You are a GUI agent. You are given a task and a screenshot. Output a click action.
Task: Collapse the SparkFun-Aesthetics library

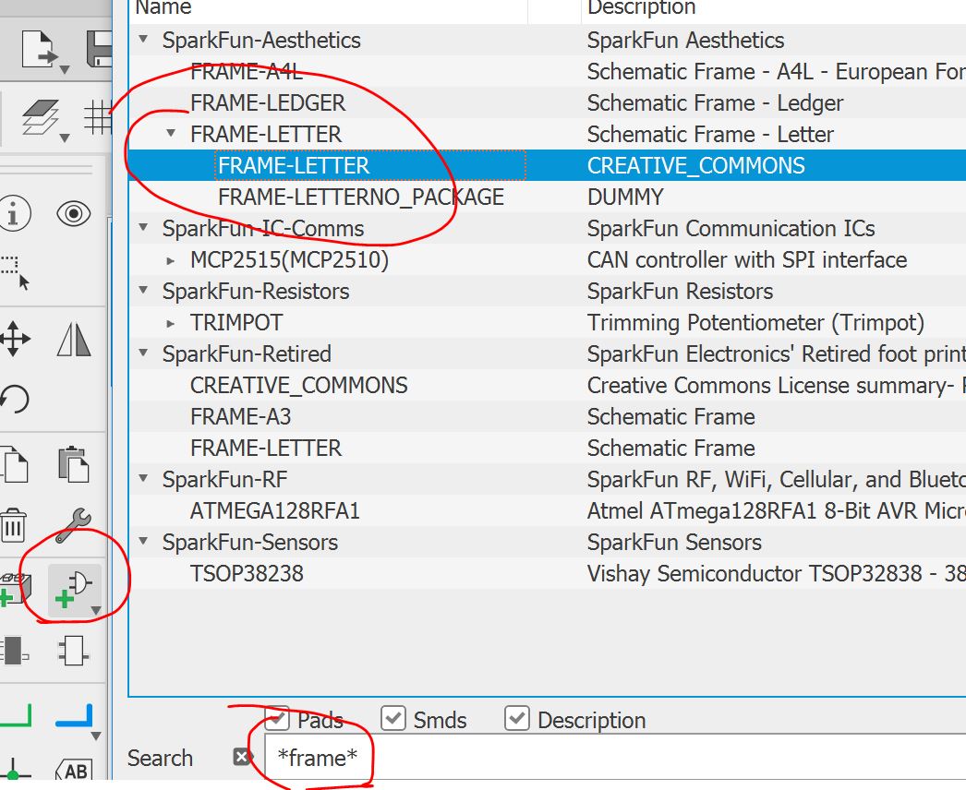tap(143, 40)
